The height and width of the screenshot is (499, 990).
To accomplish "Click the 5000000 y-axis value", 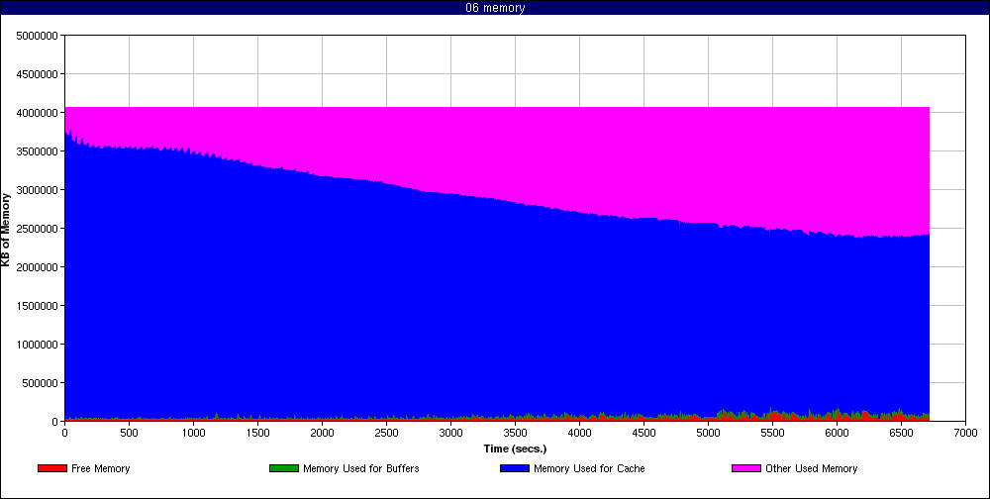I will pos(40,36).
